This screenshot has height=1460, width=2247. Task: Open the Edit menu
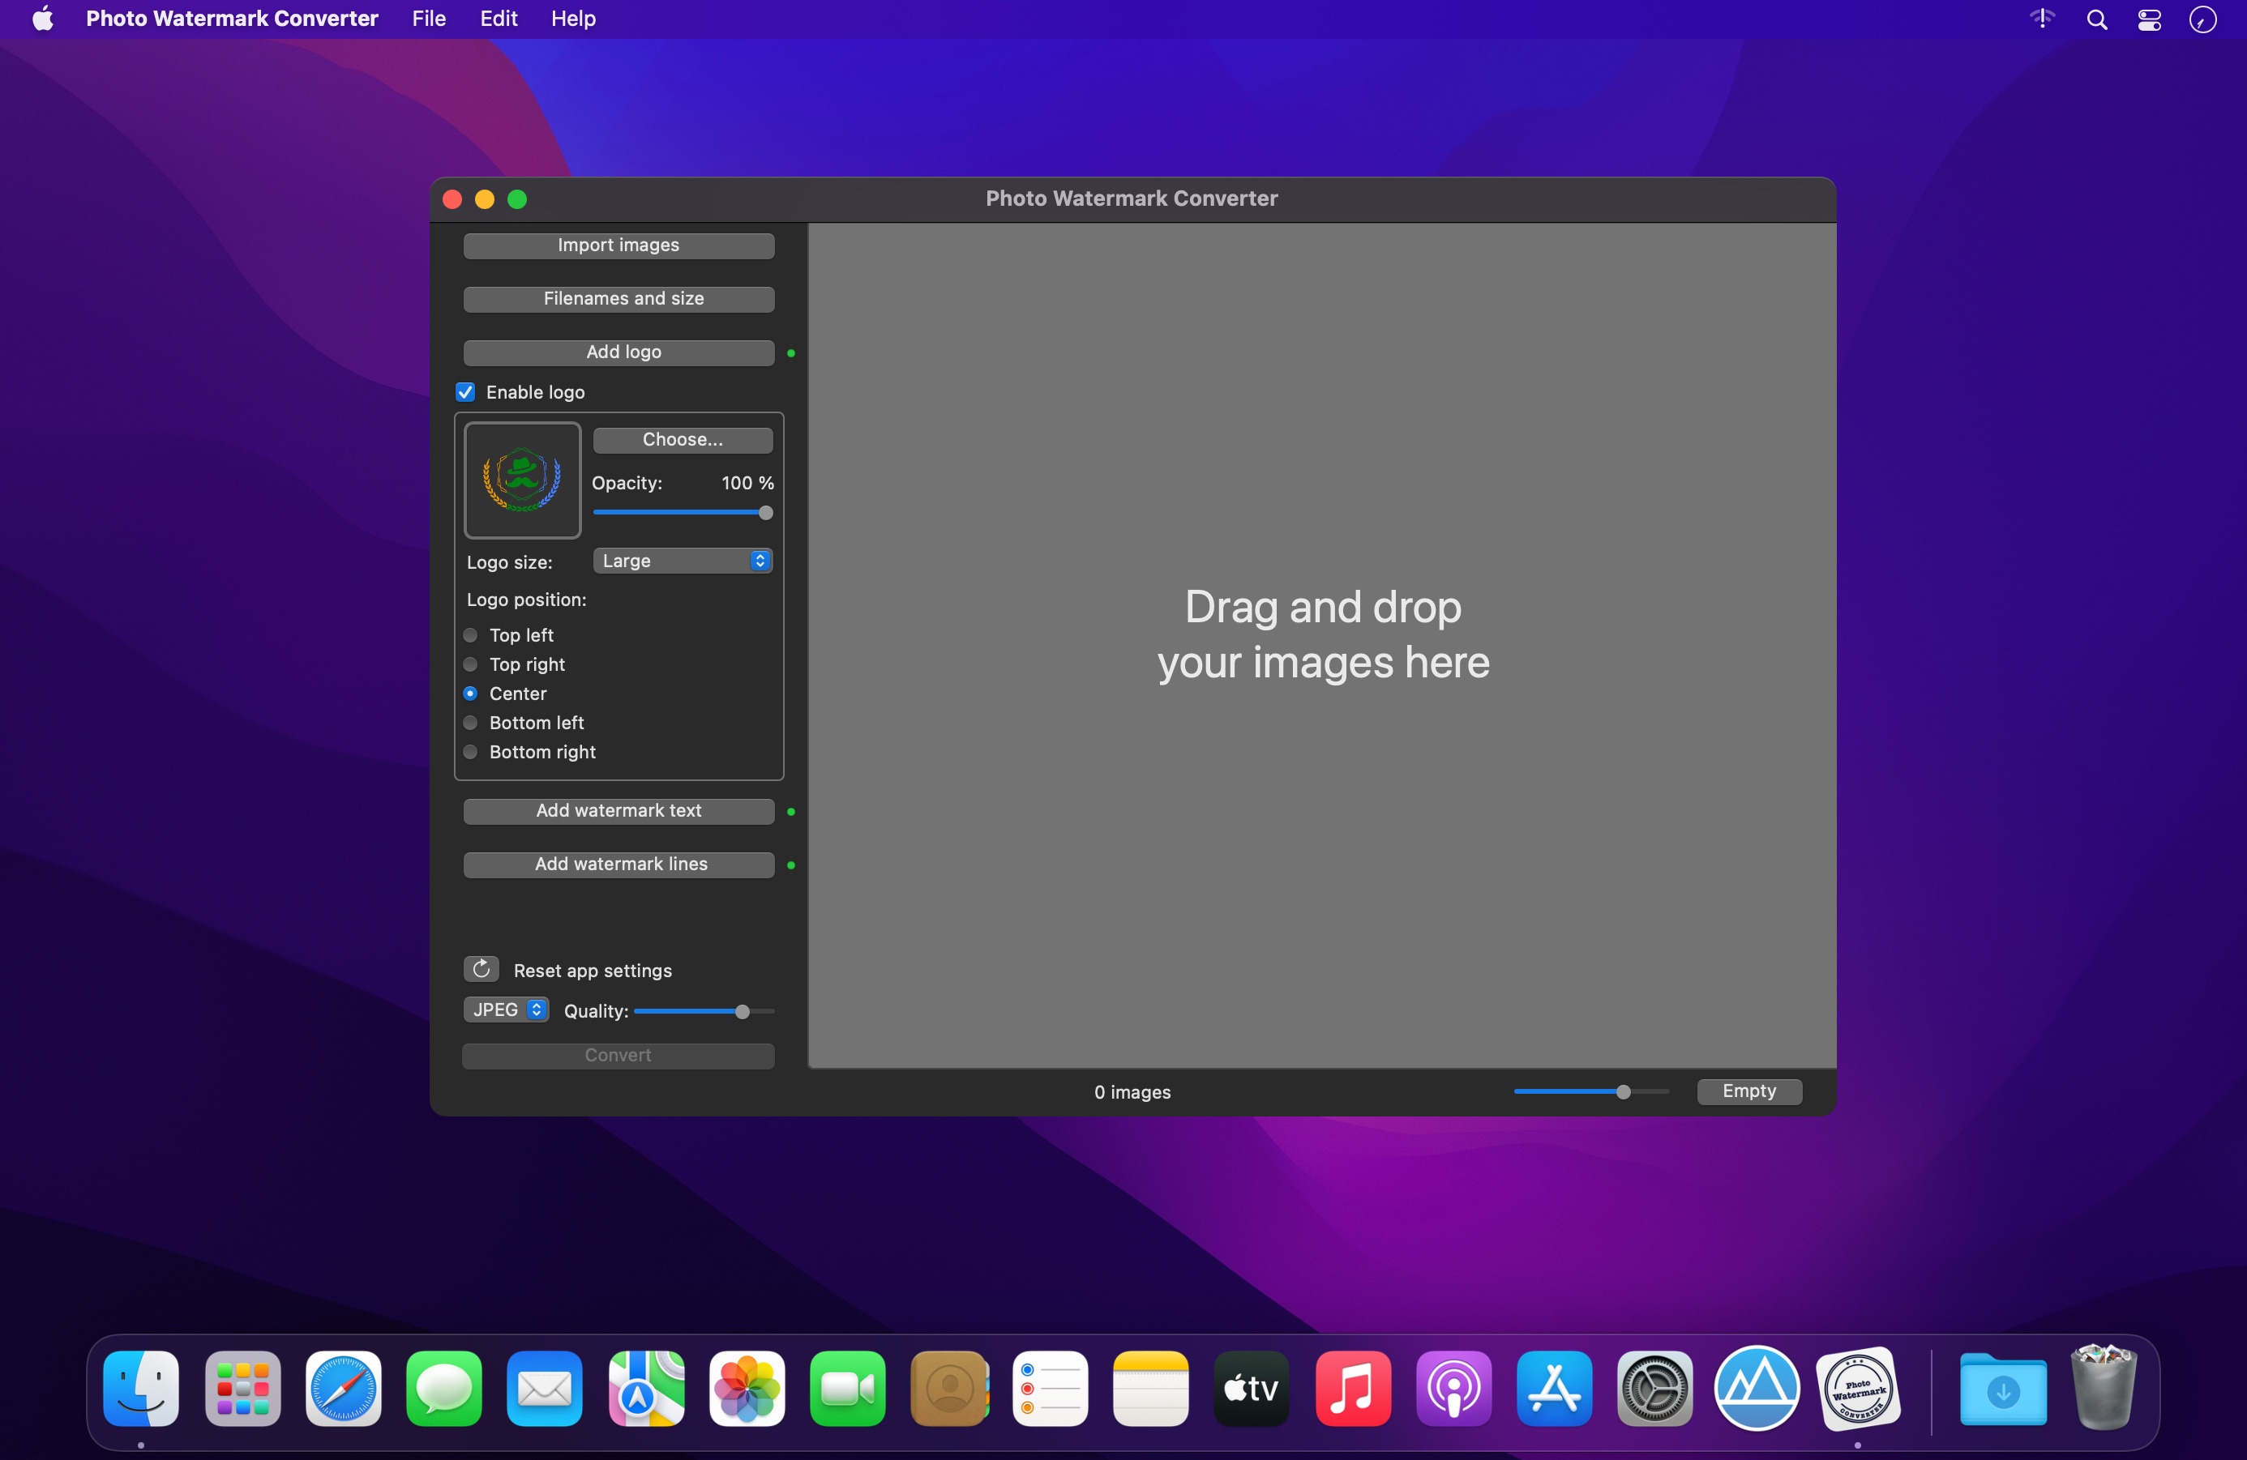tap(498, 19)
